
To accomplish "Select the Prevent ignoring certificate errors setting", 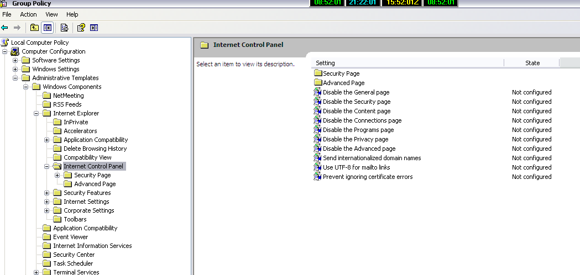I will point(368,177).
